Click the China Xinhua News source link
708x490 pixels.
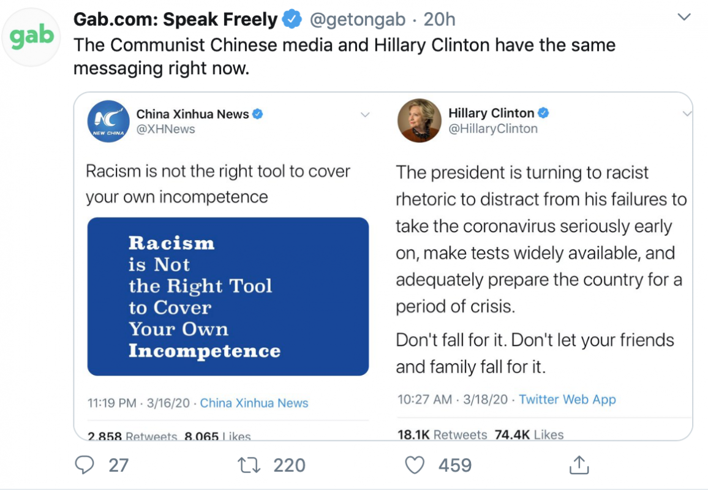point(254,403)
